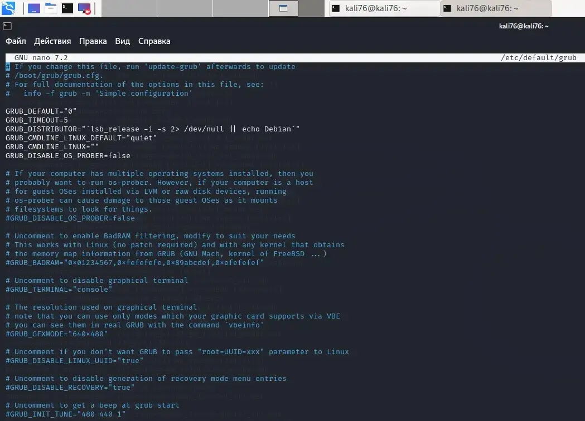Click comment 'The resolution used on graphical terminal'
This screenshot has width=585, height=421.
point(101,307)
